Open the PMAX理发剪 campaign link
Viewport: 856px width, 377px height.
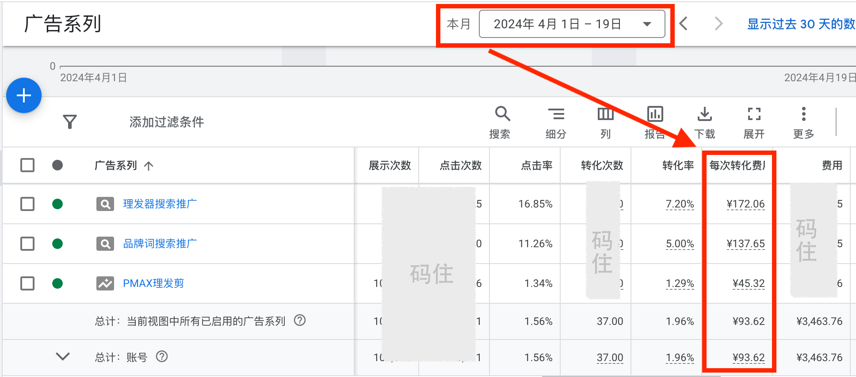click(153, 283)
